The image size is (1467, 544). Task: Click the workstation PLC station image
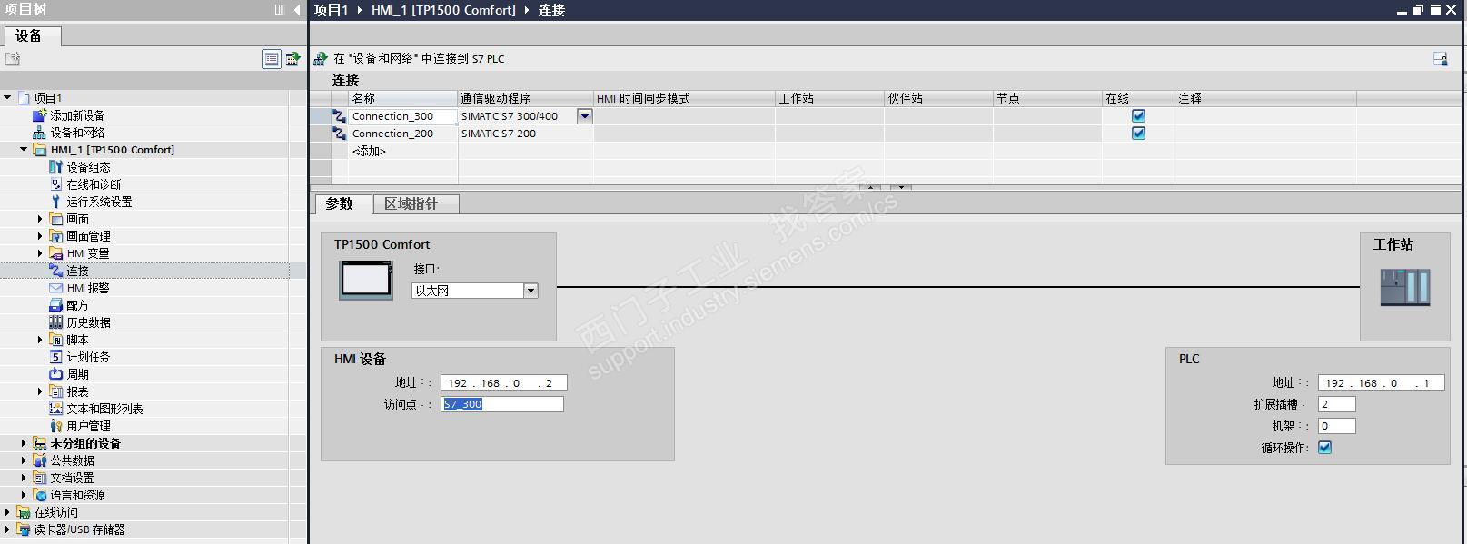[x=1405, y=287]
